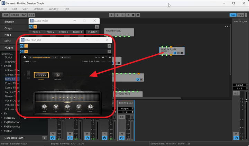Open the Options menu
This screenshot has height=146, width=249.
(38, 9)
